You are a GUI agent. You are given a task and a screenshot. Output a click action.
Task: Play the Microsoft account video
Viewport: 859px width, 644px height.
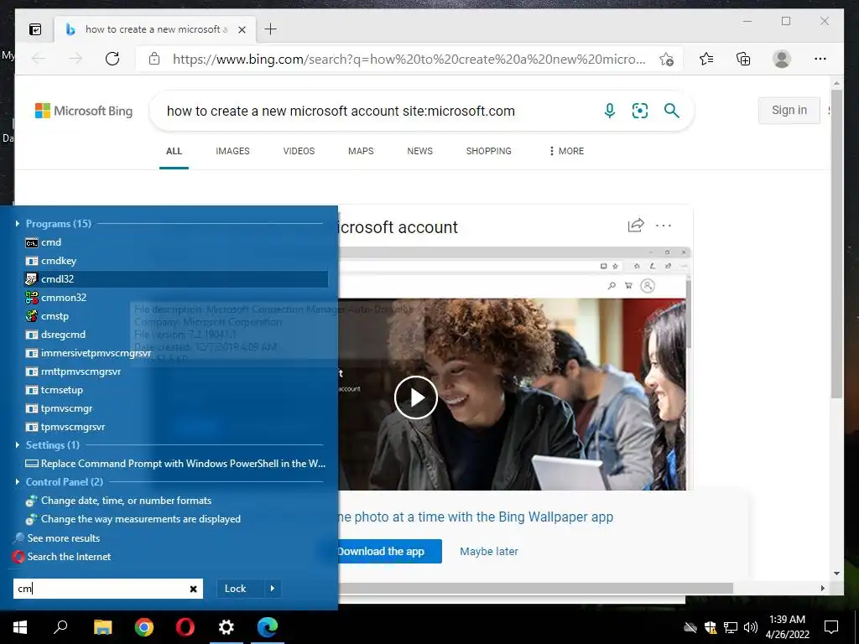coord(416,397)
